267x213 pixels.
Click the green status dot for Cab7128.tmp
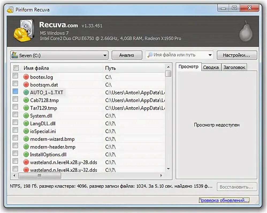coord(26,100)
